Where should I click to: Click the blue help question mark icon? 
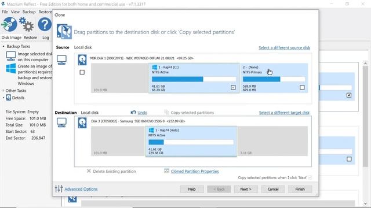click(x=45, y=24)
